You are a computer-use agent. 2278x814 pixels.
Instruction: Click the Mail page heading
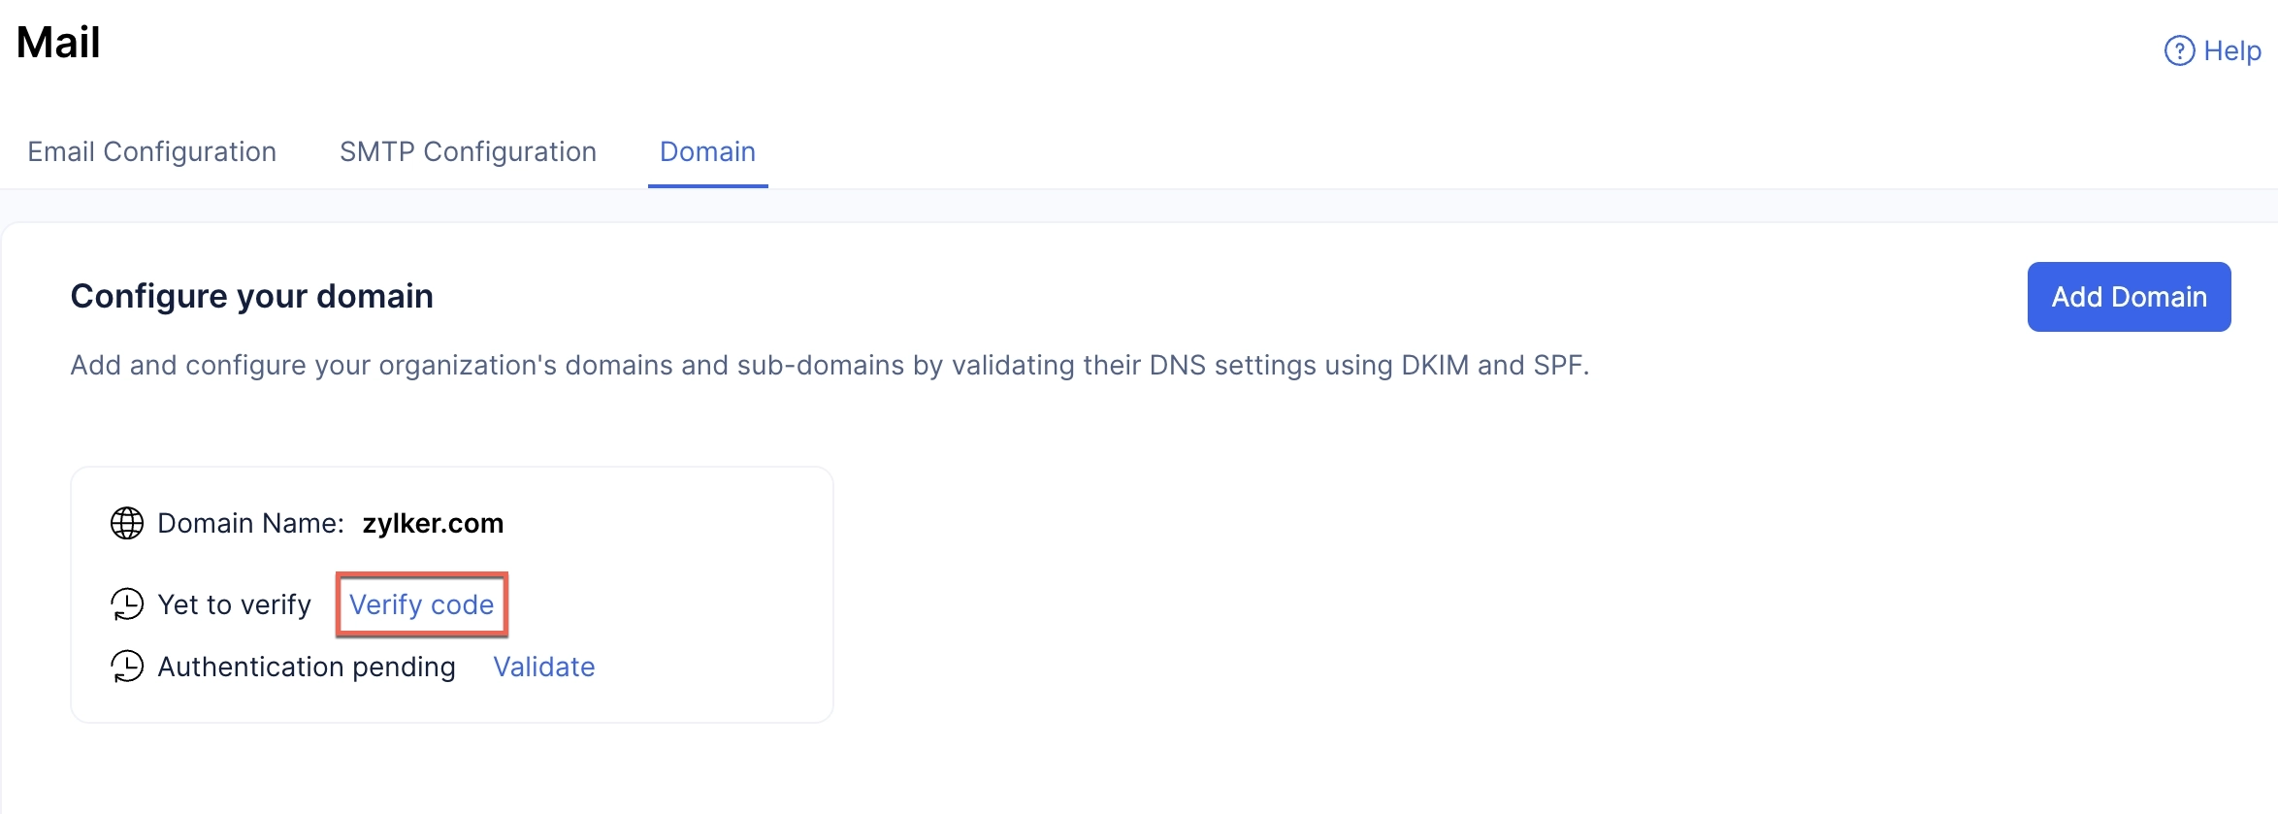point(58,43)
